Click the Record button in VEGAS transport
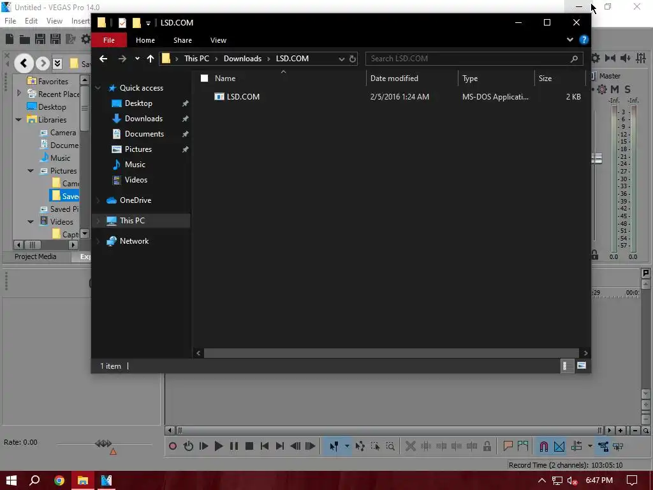 click(x=172, y=446)
